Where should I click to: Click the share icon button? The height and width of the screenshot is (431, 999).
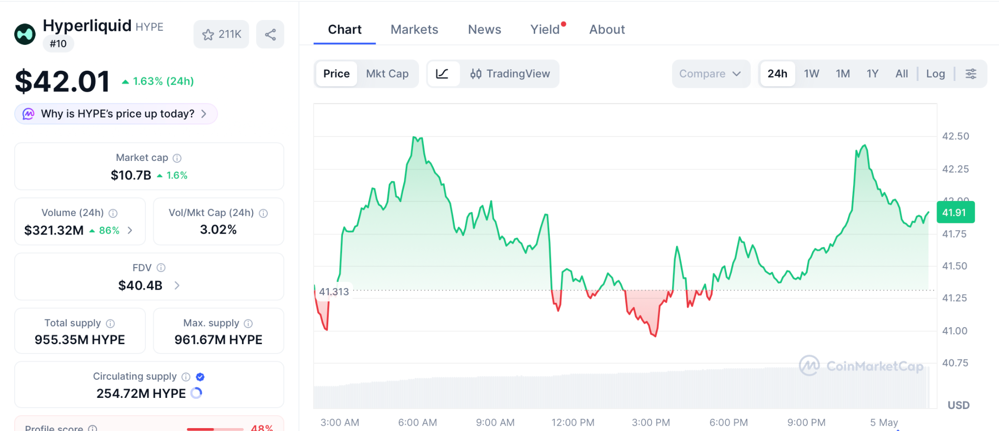tap(270, 34)
